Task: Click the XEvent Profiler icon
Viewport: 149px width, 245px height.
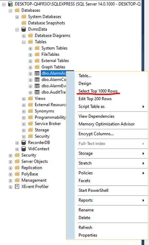Action: [x=17, y=186]
